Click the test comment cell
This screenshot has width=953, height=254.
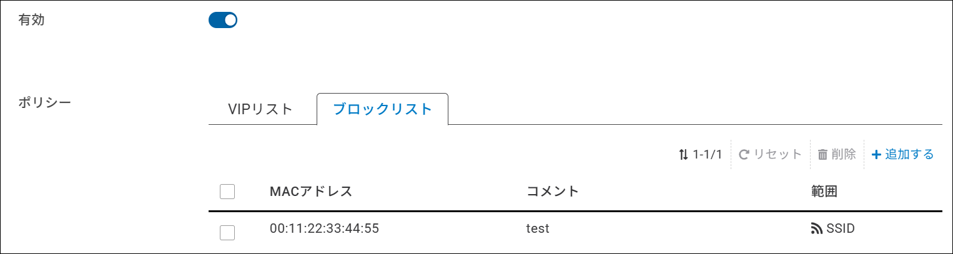[x=538, y=228]
